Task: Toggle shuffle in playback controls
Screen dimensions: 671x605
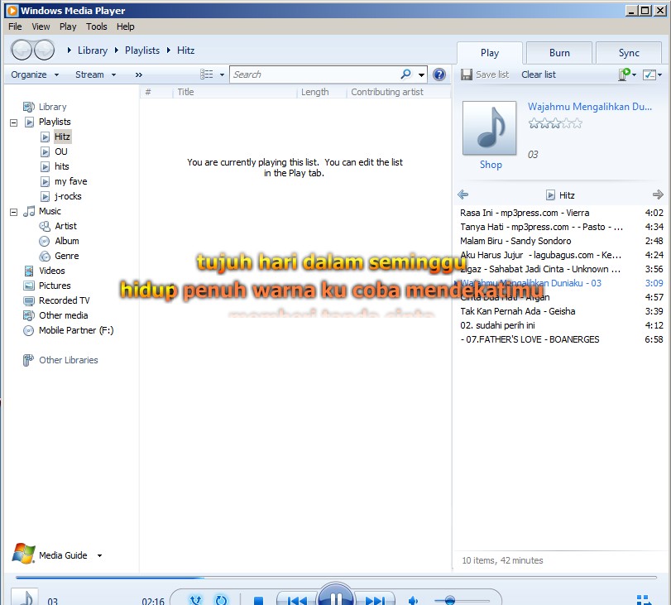Action: pyautogui.click(x=195, y=600)
